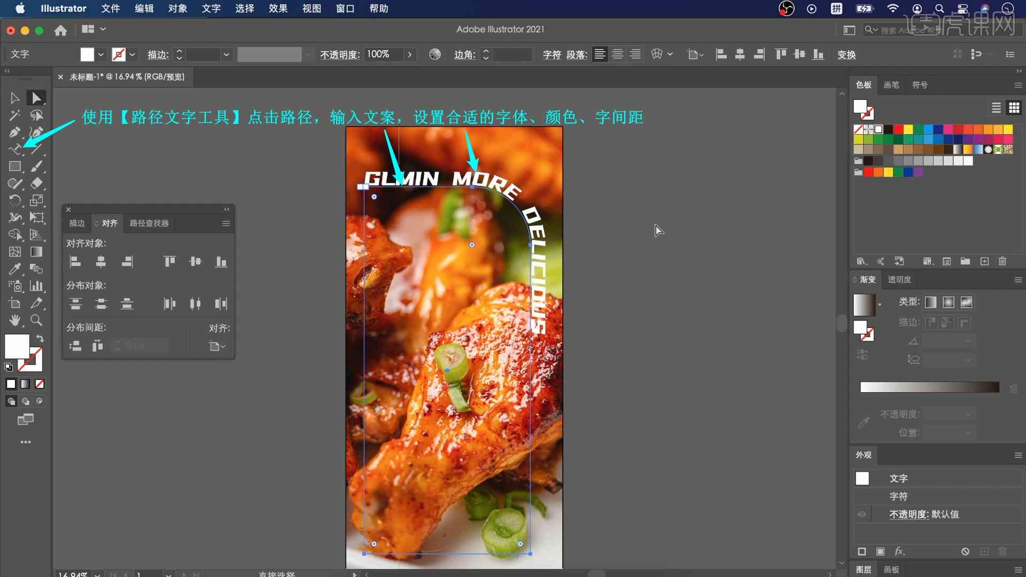Add new effect via fx button
This screenshot has width=1026, height=577.
click(899, 551)
